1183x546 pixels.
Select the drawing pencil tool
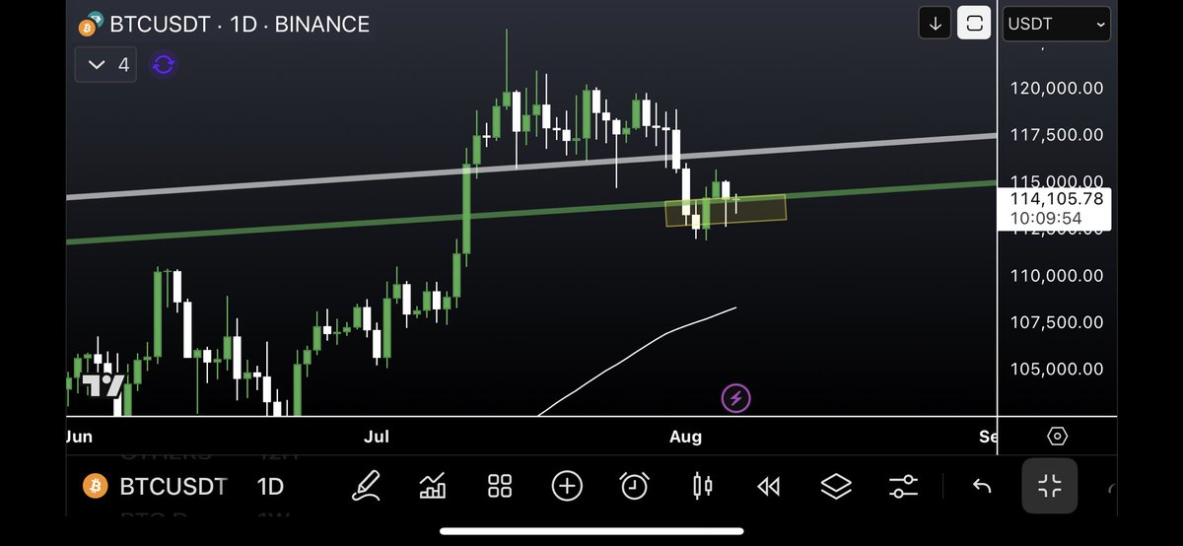366,485
